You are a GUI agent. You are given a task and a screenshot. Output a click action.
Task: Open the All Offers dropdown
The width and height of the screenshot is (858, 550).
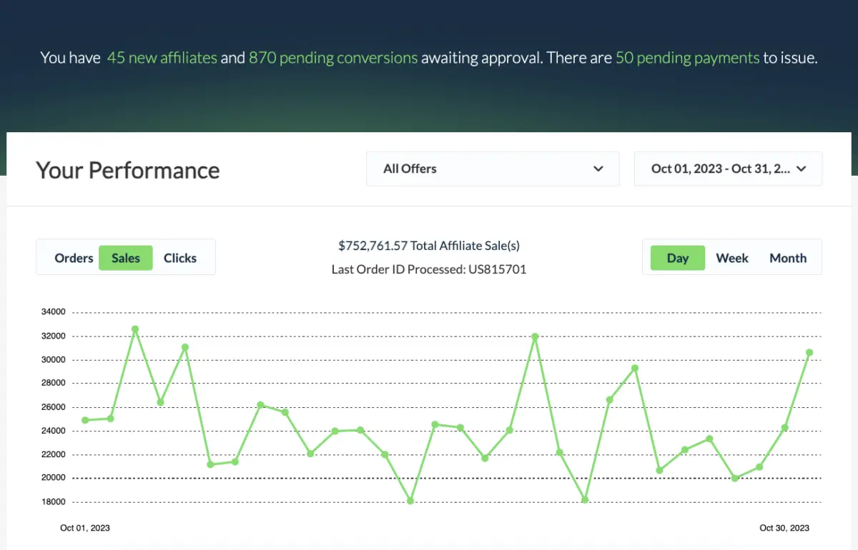[492, 169]
